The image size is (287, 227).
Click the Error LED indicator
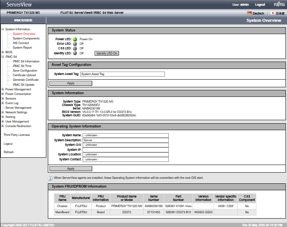point(75,44)
